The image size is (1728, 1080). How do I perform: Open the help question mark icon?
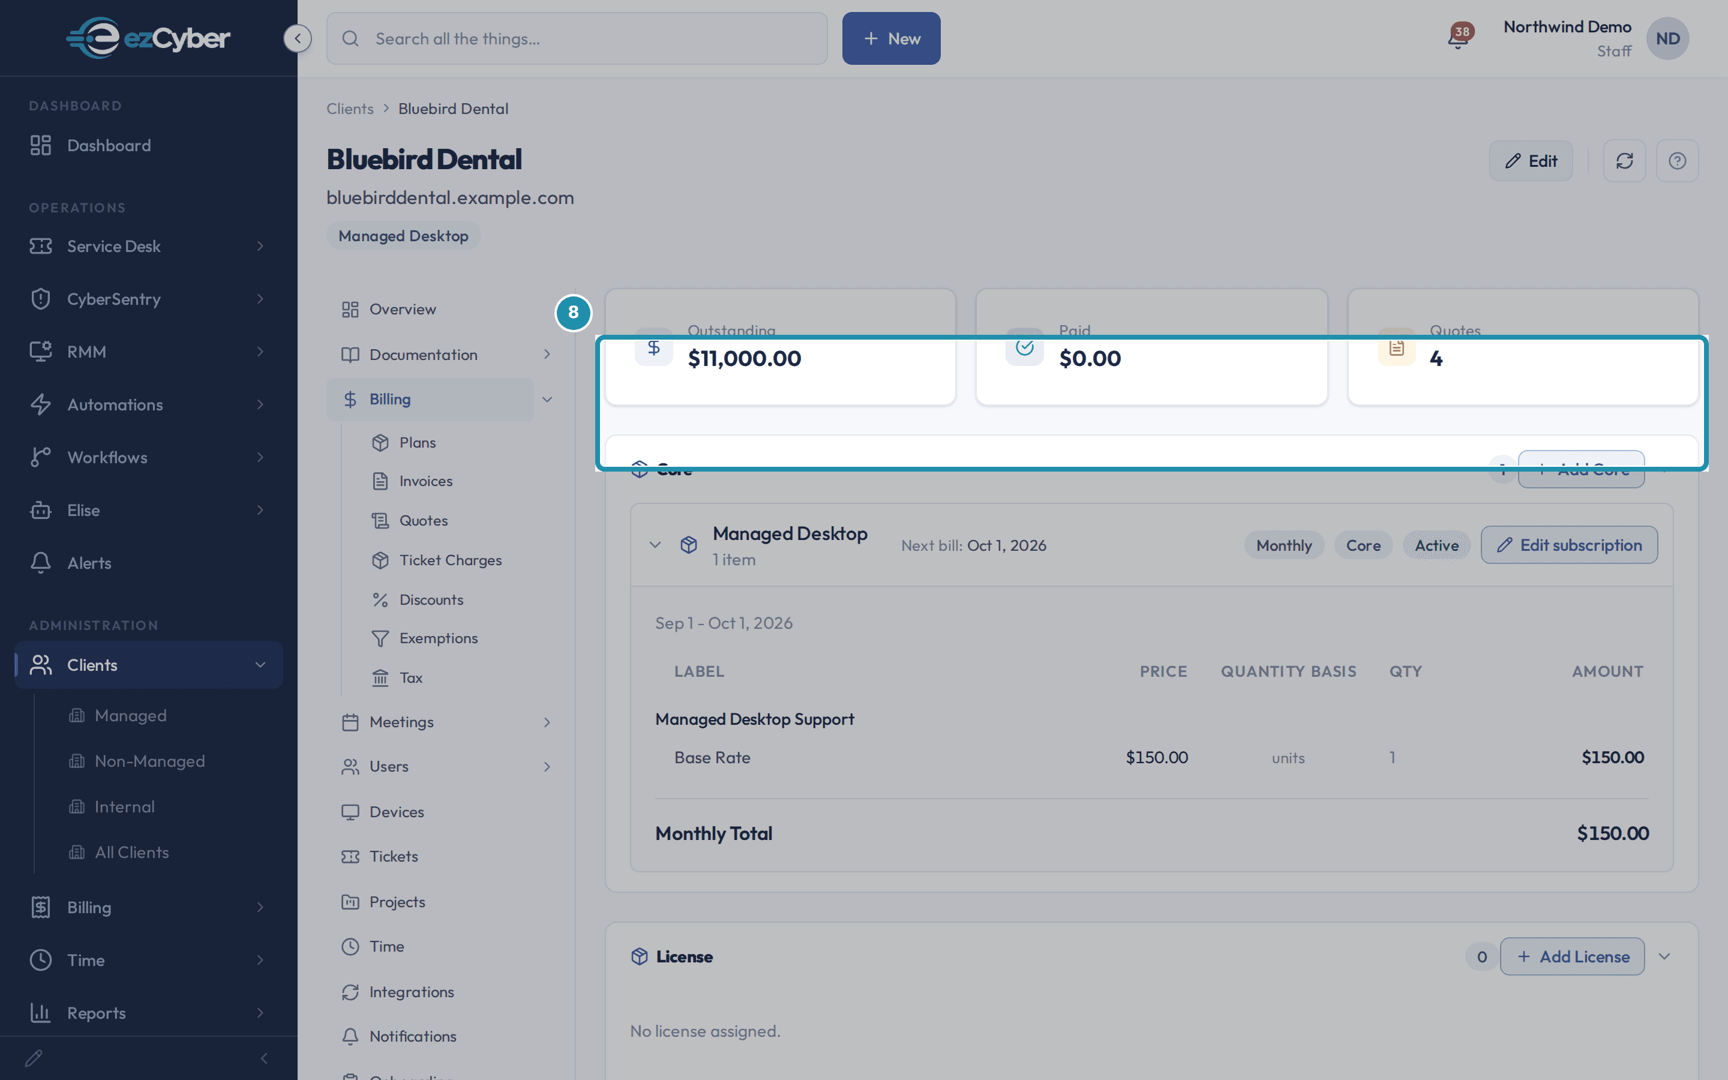click(1678, 161)
